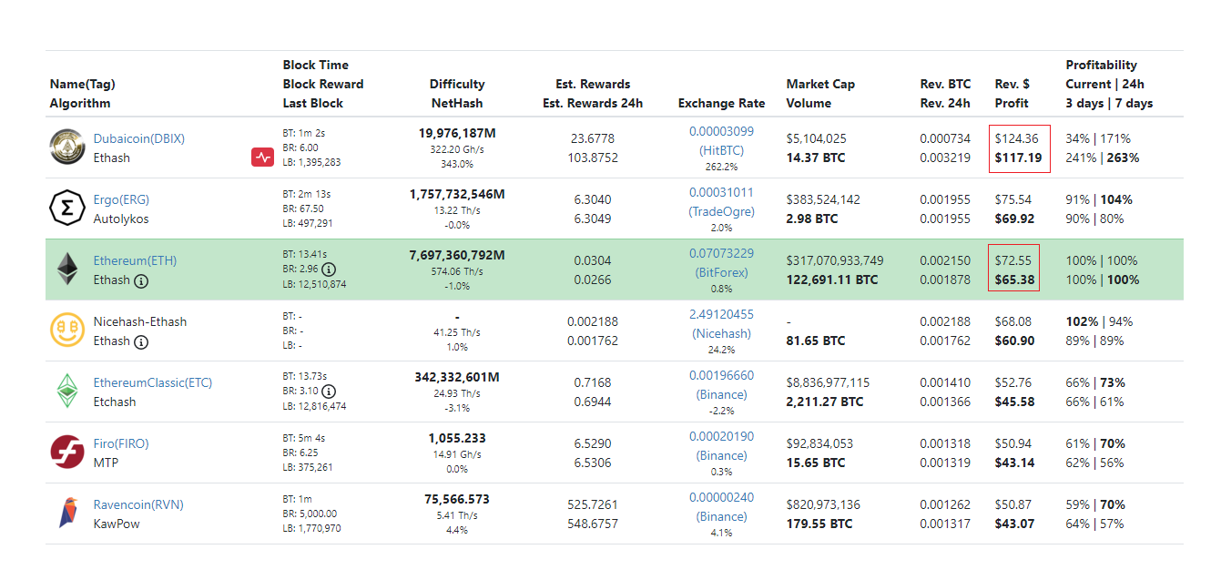Screen dimensions: 1221x580
Task: Click Firo profit $43.14
Action: point(1014,463)
